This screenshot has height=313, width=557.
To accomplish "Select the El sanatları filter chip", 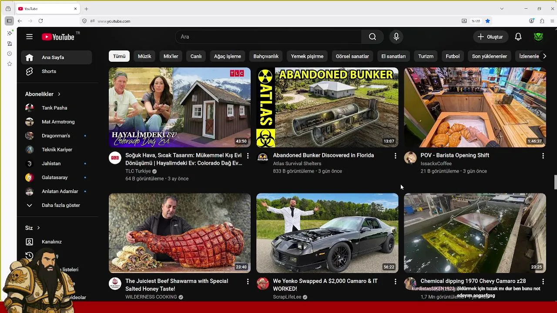I will tap(393, 56).
